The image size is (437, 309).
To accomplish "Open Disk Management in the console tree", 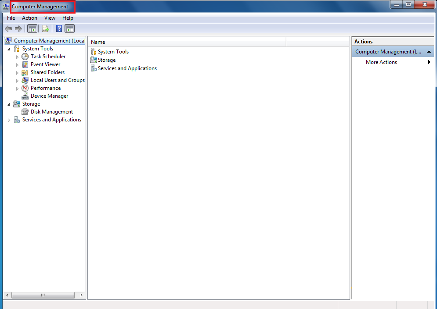I will coord(51,112).
